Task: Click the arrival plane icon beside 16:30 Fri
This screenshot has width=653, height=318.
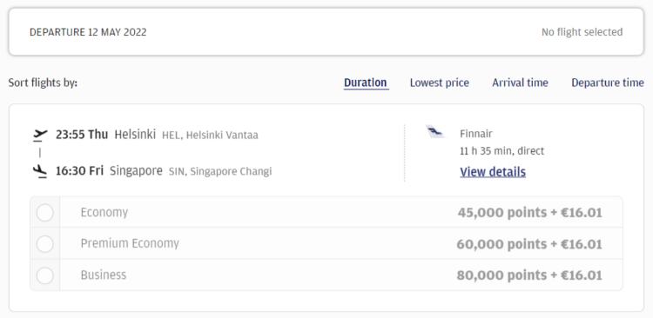Action: [x=40, y=171]
